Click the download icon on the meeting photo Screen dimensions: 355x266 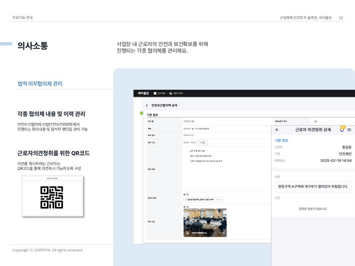tap(188, 233)
